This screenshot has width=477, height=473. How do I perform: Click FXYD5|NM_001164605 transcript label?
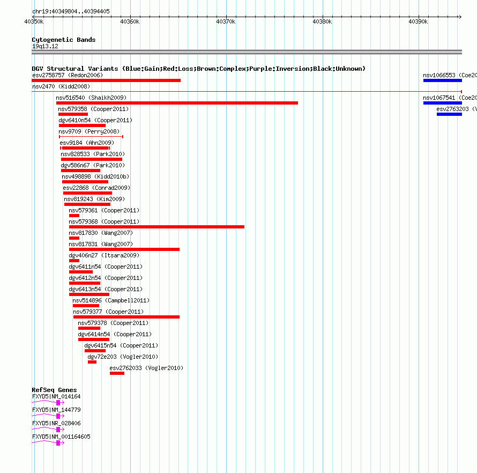61,437
